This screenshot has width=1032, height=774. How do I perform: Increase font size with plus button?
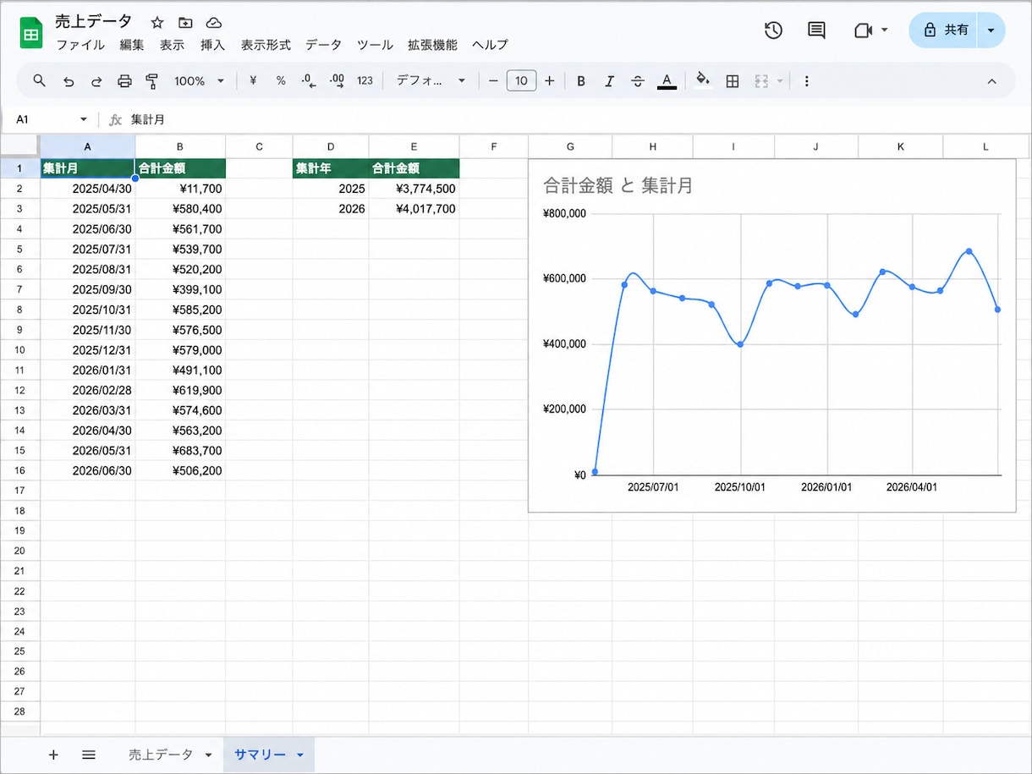tap(550, 80)
